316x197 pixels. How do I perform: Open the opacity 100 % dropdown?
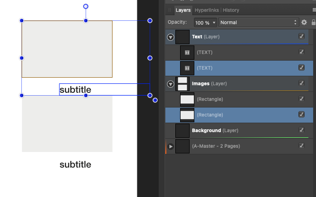[205, 22]
